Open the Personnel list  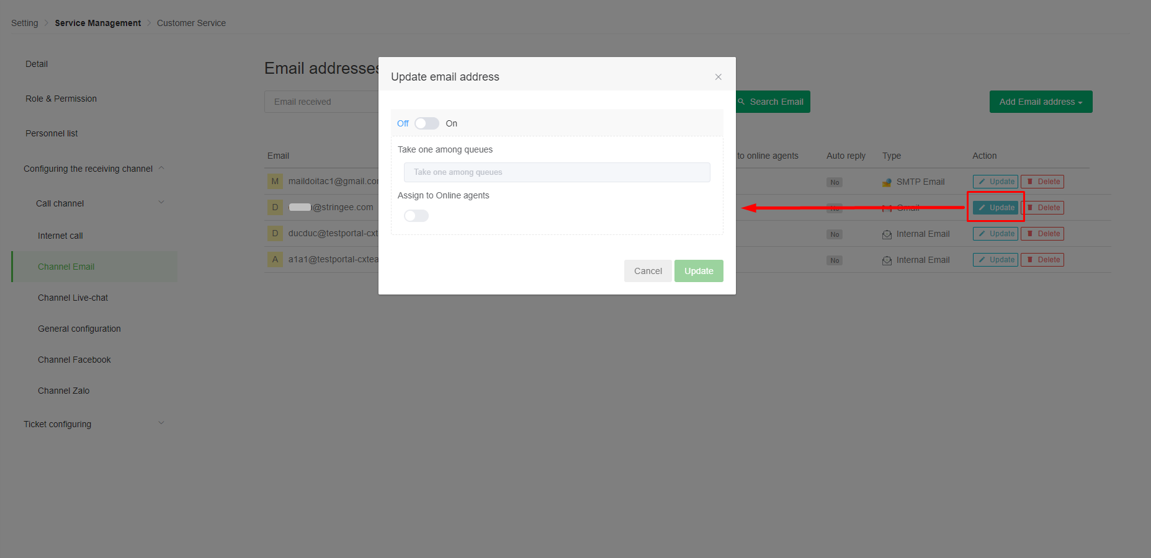52,133
